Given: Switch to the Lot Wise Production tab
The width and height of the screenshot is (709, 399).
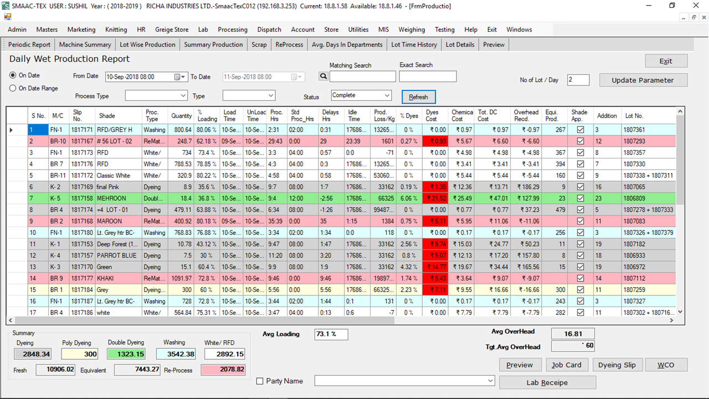Looking at the screenshot, I should (x=147, y=44).
